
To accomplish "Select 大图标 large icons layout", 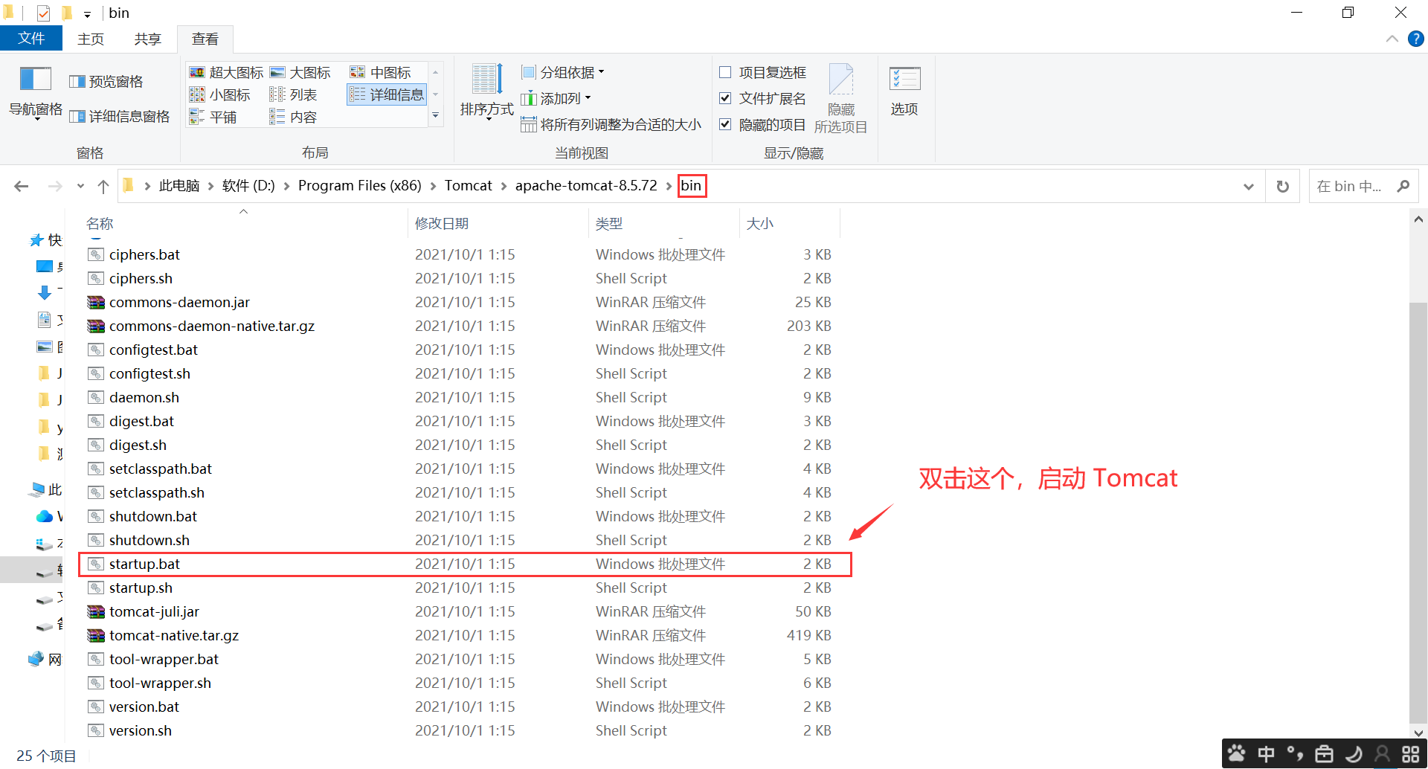I will [300, 72].
